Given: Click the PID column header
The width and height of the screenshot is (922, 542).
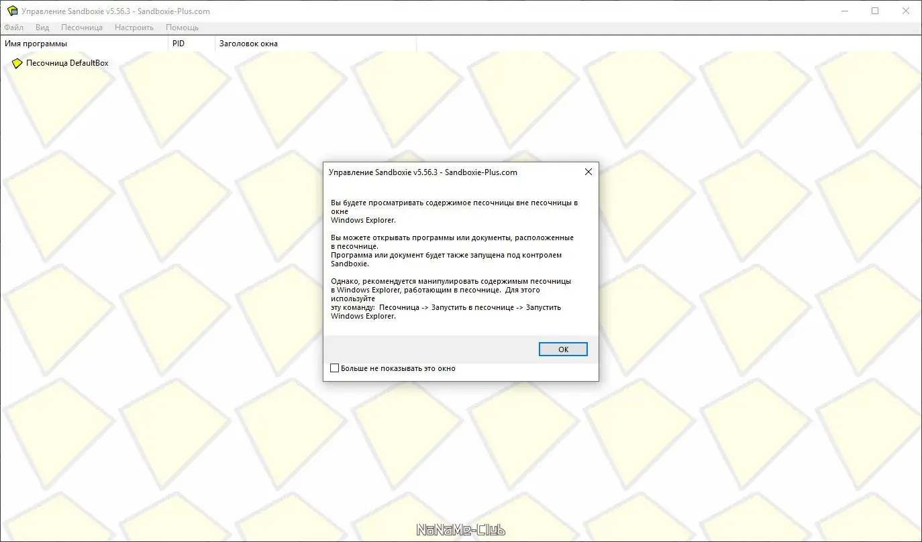Looking at the screenshot, I should pyautogui.click(x=191, y=44).
